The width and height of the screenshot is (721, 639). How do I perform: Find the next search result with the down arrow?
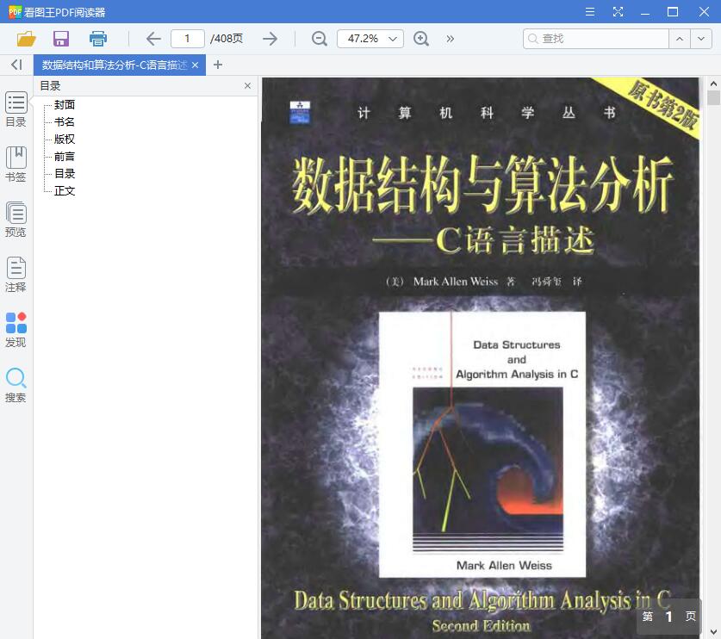(x=701, y=39)
